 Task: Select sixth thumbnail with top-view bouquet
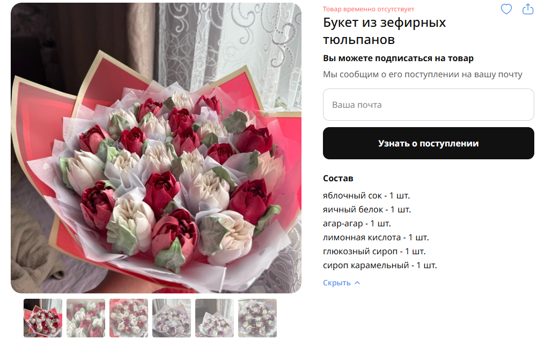coord(257,318)
